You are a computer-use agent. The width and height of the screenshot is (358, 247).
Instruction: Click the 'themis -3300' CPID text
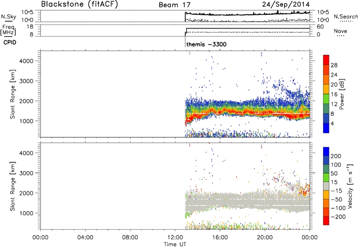(x=206, y=44)
